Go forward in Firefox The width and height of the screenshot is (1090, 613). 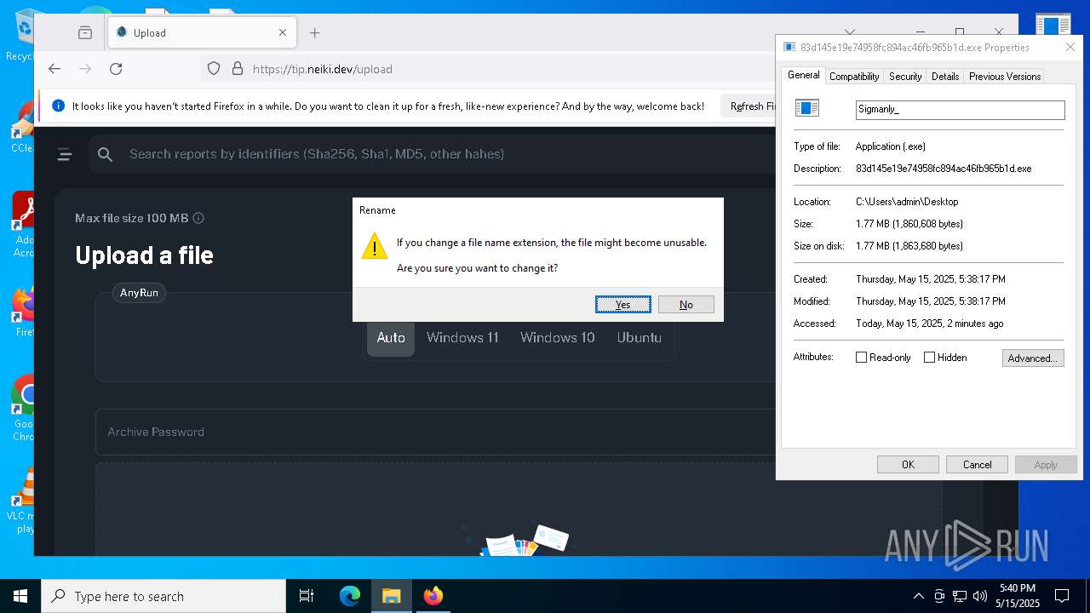point(85,69)
